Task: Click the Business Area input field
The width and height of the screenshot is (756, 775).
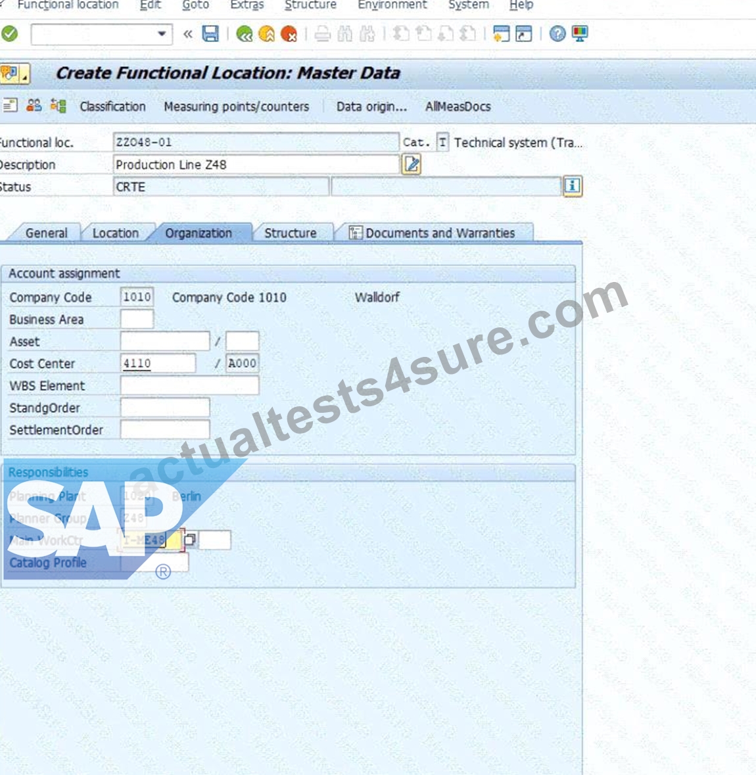Action: [x=137, y=319]
